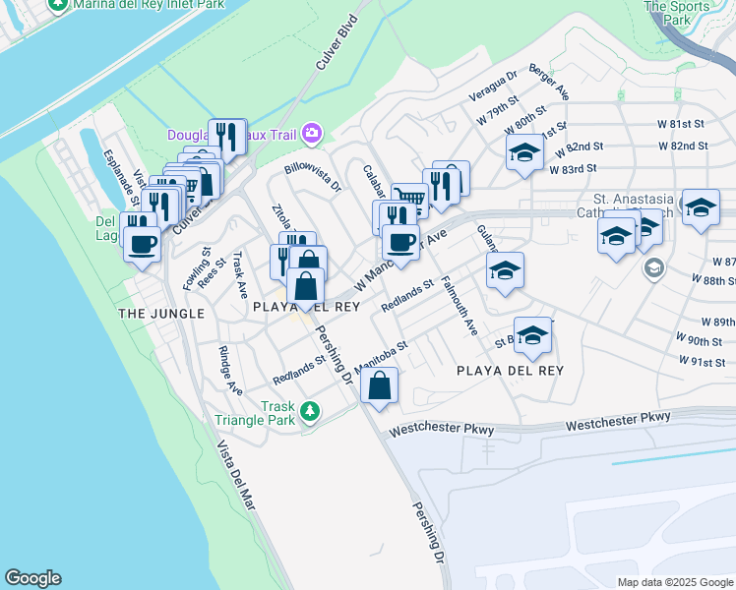This screenshot has width=736, height=590.
Task: Click the coffee cup marker on W Manchester Ave
Action: (x=400, y=243)
